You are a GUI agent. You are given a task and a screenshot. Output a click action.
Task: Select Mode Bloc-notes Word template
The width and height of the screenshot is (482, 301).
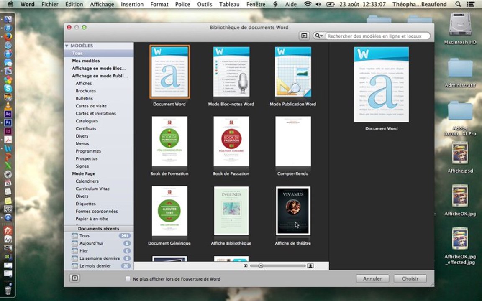pyautogui.click(x=231, y=72)
